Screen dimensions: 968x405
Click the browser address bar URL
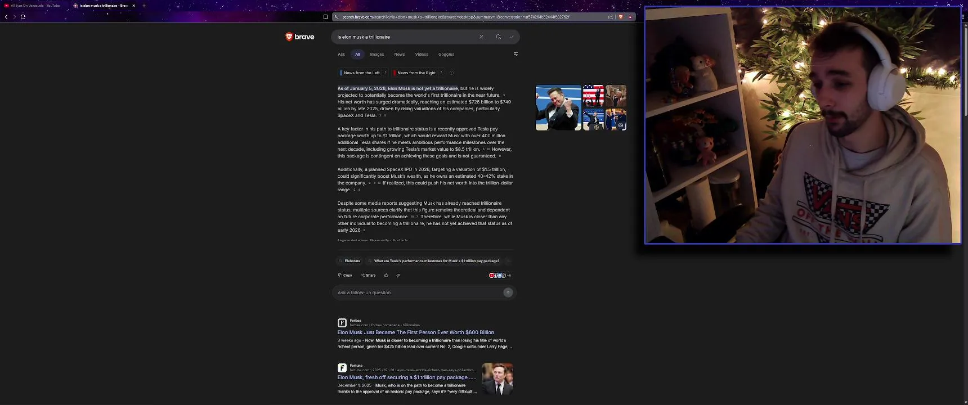click(456, 17)
